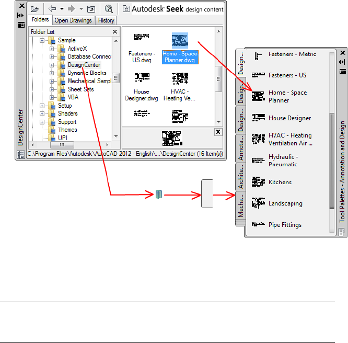Select the Sheet Sets folder in tree
Viewport: 348px width, 343px height.
tap(81, 89)
